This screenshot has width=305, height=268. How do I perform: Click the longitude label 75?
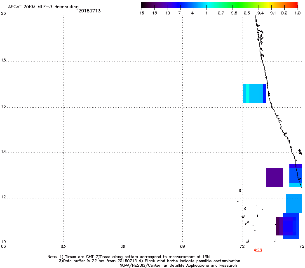coord(302,247)
